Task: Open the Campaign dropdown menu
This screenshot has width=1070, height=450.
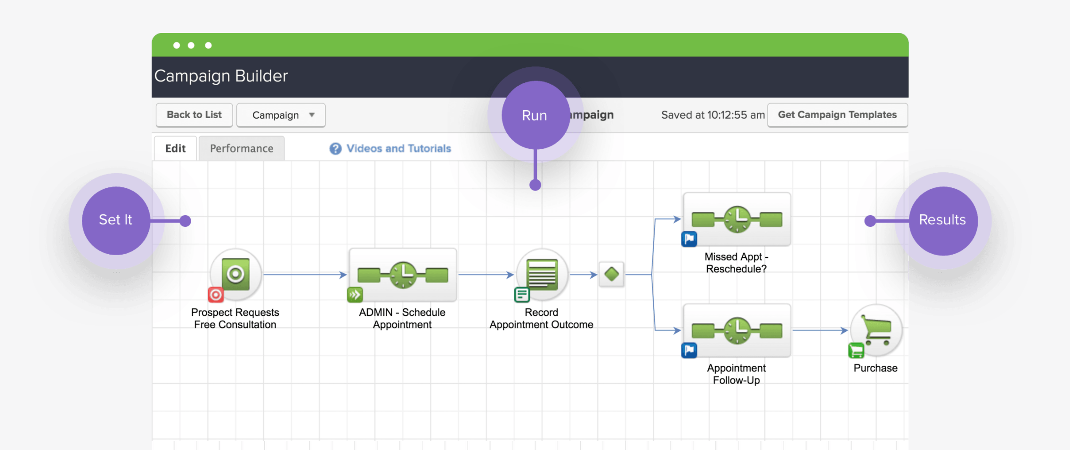Action: pos(281,115)
